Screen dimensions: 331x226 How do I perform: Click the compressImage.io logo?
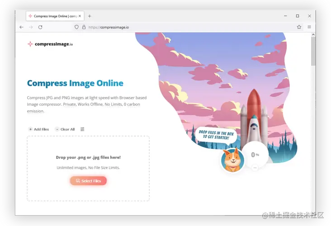(50, 44)
